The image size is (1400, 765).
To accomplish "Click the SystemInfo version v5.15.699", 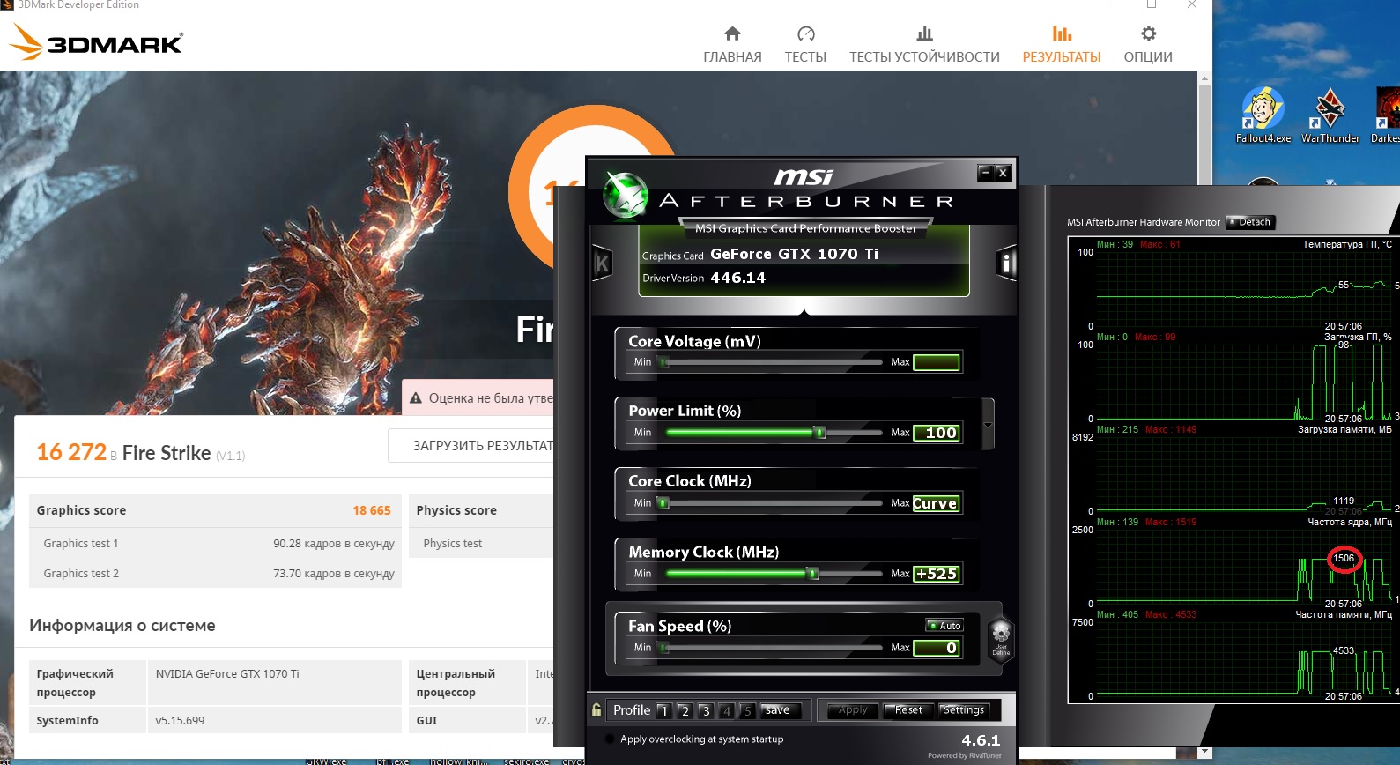I will tap(180, 721).
